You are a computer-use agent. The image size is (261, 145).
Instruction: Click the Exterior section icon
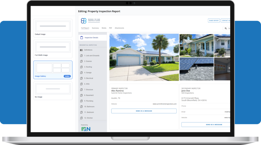pyautogui.click(x=81, y=61)
